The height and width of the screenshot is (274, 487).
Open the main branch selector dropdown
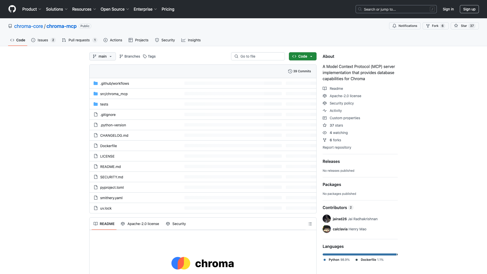[102, 56]
